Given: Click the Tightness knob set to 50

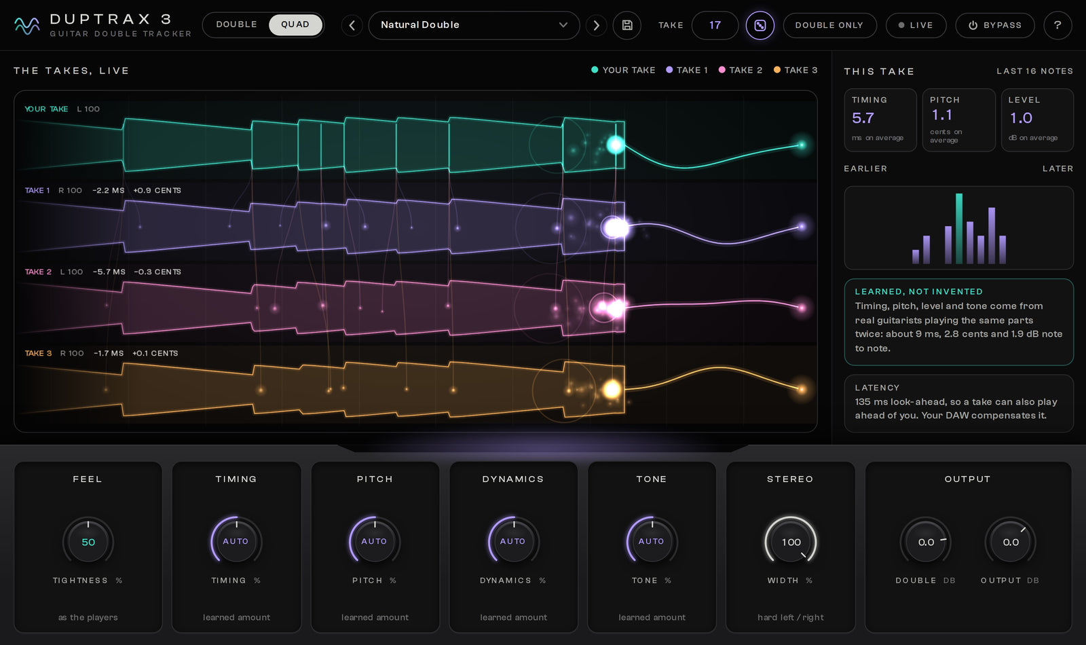Looking at the screenshot, I should click(88, 542).
